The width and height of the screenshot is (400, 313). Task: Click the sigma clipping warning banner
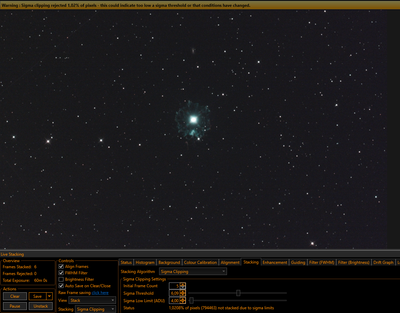click(200, 5)
